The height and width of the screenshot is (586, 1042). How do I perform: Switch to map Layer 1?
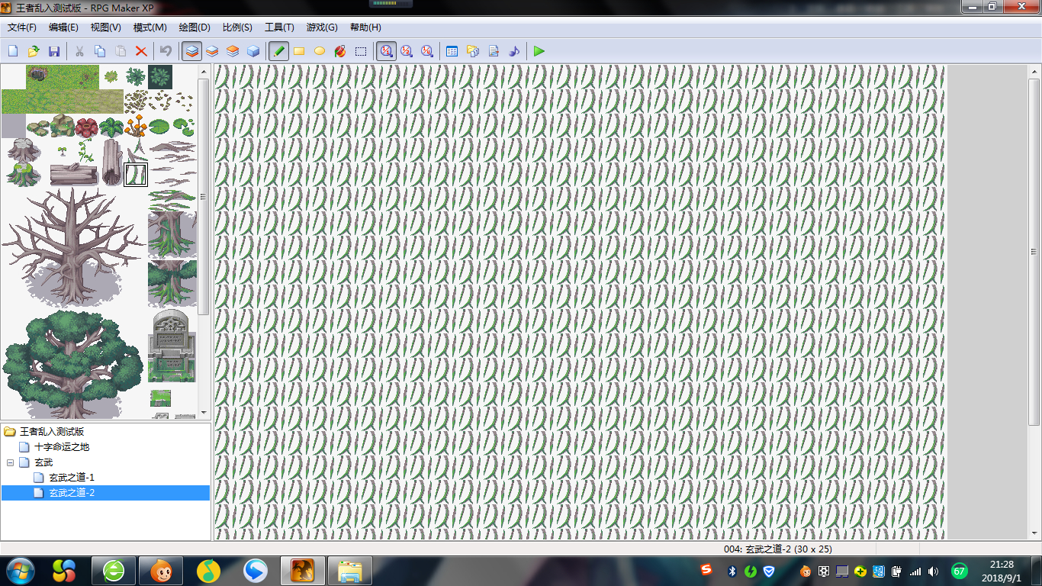pos(192,51)
